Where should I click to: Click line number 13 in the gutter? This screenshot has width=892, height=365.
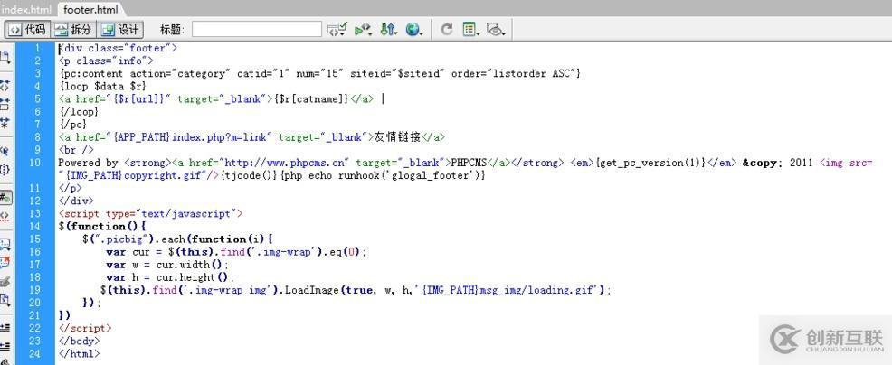(x=34, y=214)
